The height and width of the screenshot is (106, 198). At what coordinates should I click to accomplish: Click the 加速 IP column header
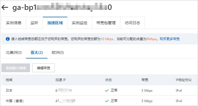[61, 80]
